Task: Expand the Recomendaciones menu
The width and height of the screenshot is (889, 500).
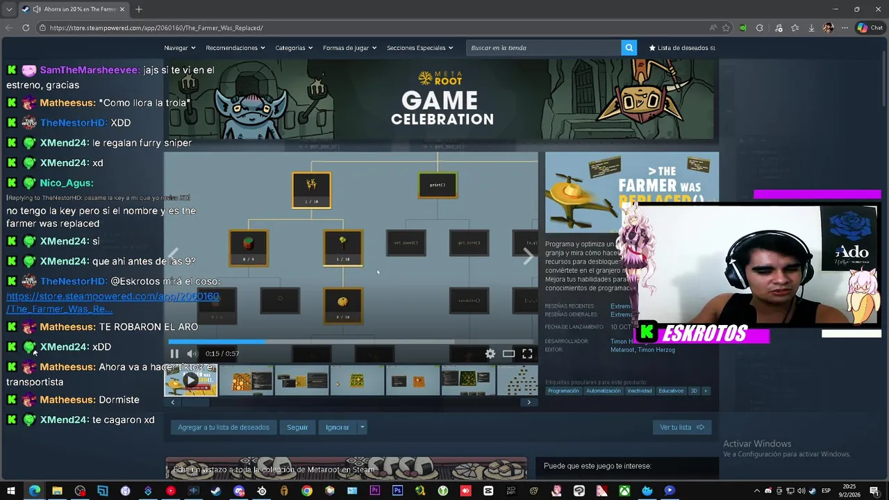Action: coord(236,48)
